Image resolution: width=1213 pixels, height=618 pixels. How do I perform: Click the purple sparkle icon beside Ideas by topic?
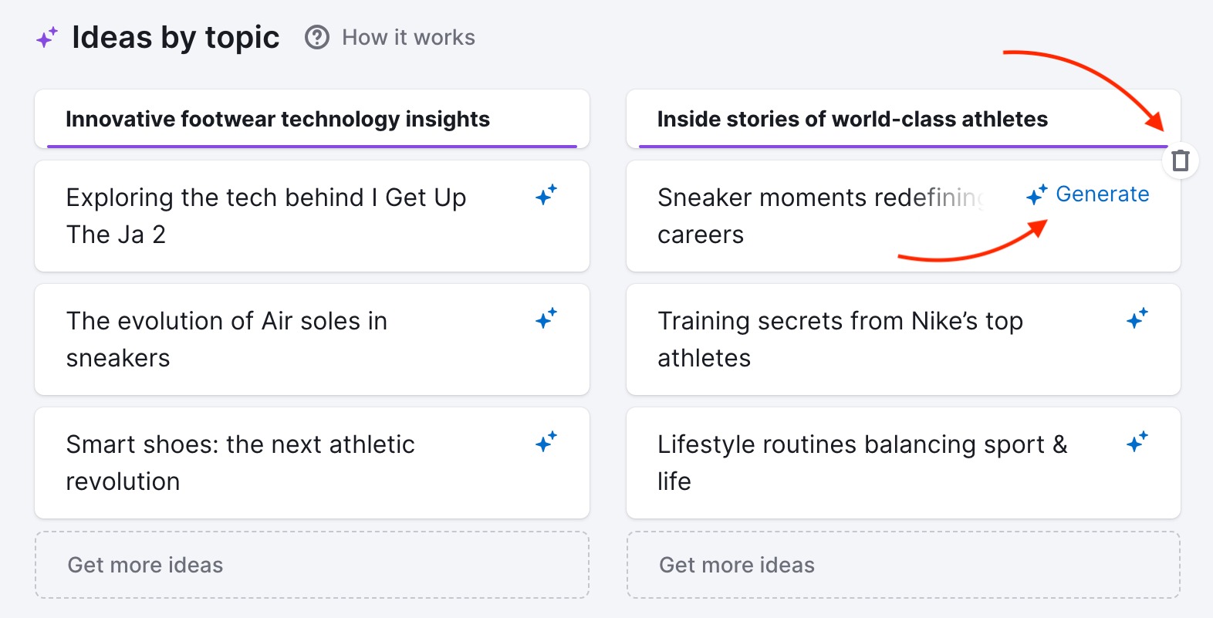coord(47,37)
